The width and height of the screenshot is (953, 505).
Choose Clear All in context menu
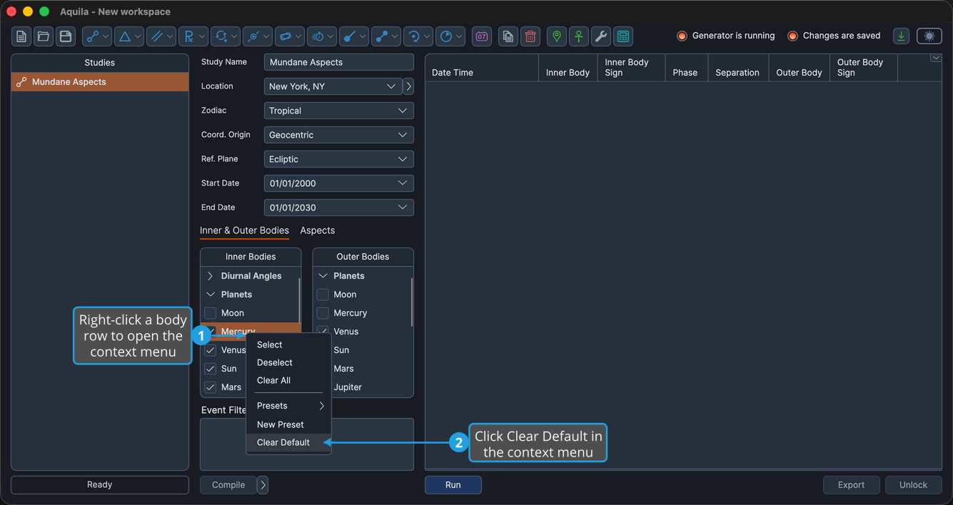(288, 380)
